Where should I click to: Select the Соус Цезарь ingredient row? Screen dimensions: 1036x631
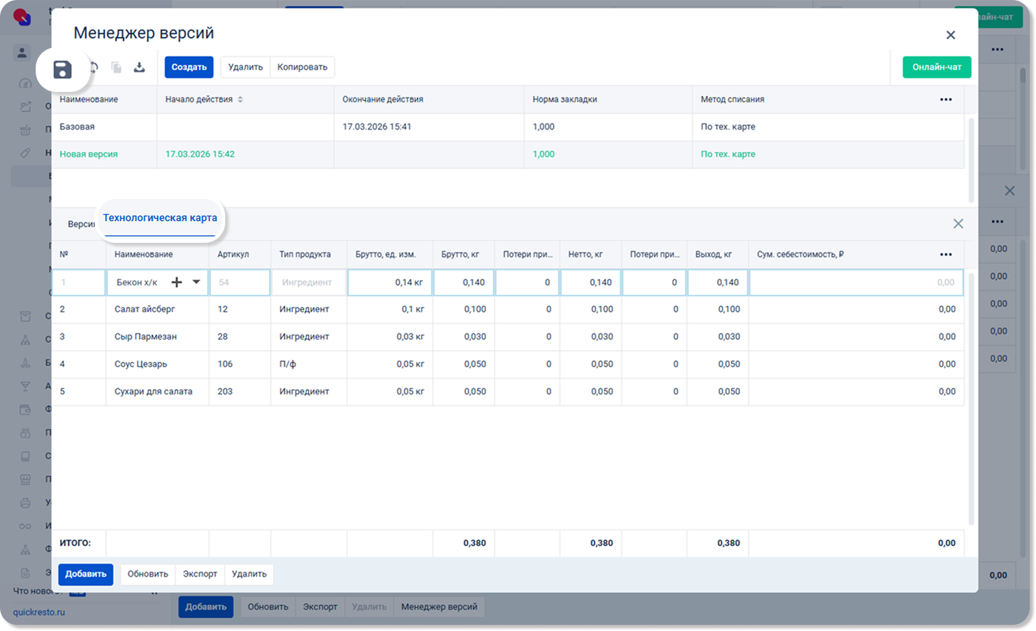coord(141,364)
